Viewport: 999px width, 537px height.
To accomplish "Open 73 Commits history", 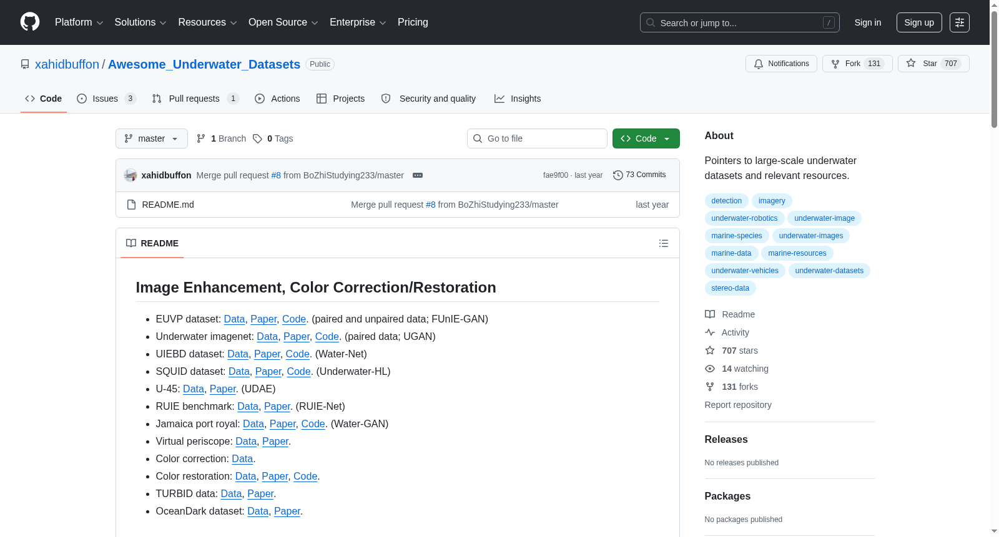I will (639, 175).
